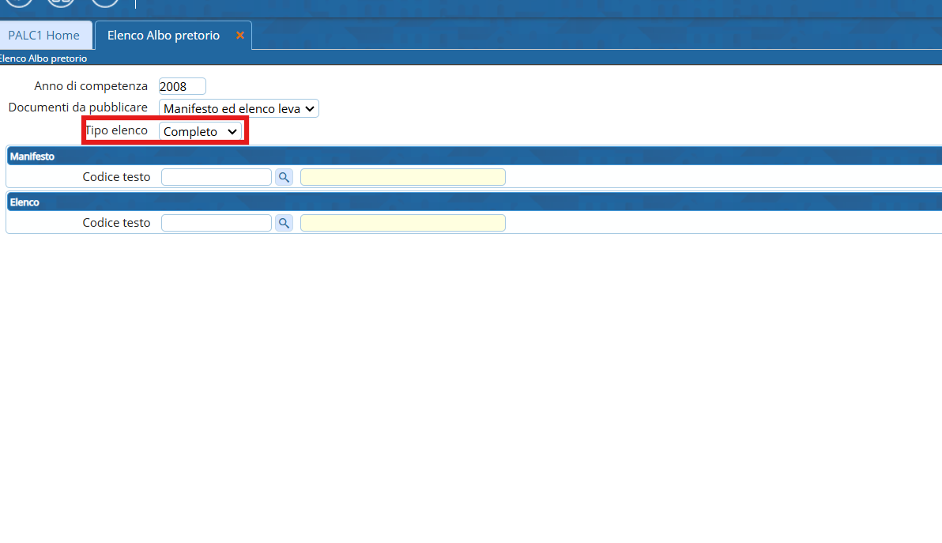Open the Elenco Codice testo search magnifier
942x543 pixels.
coord(284,223)
